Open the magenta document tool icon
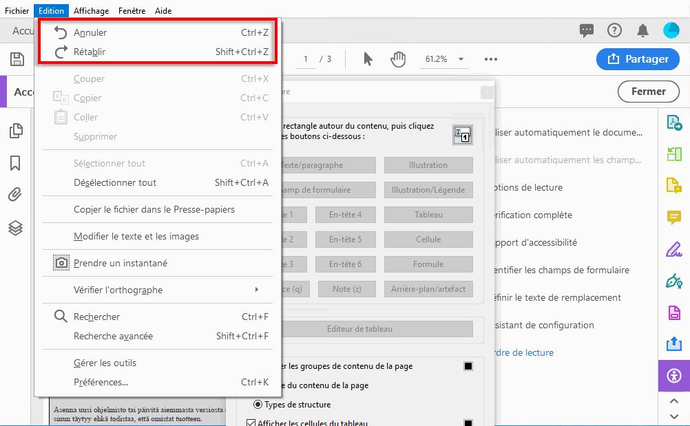Image resolution: width=690 pixels, height=426 pixels. point(674,312)
